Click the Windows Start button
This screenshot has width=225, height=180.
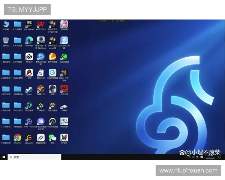(x=4, y=157)
